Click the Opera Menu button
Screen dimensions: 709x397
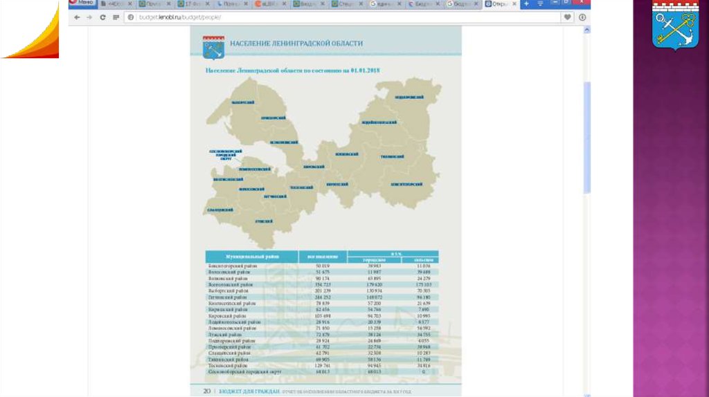82,3
